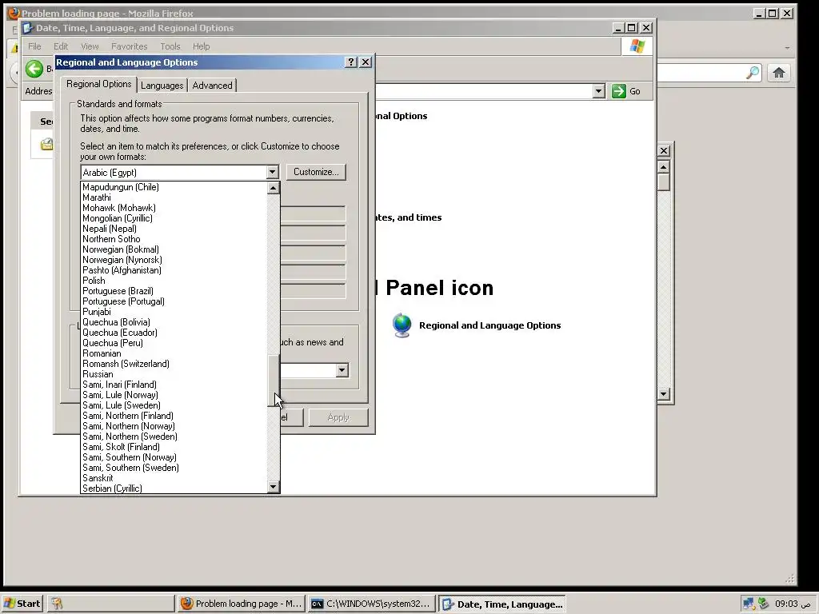
Task: Select Russian from list
Action: click(174, 374)
